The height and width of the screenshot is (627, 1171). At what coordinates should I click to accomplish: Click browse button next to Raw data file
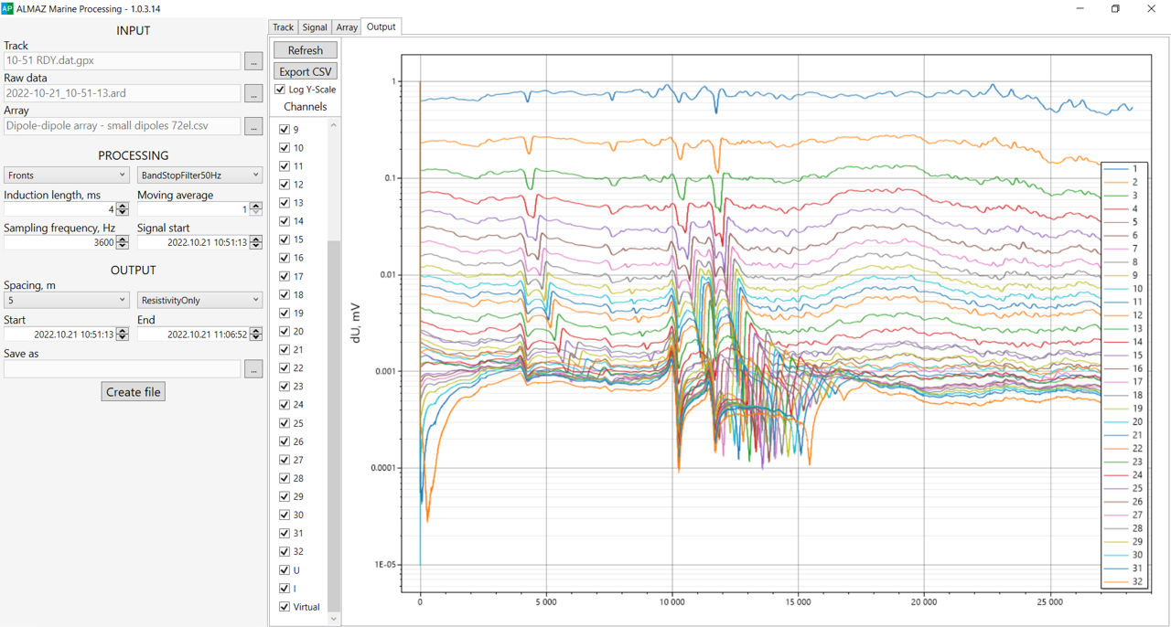click(x=253, y=93)
